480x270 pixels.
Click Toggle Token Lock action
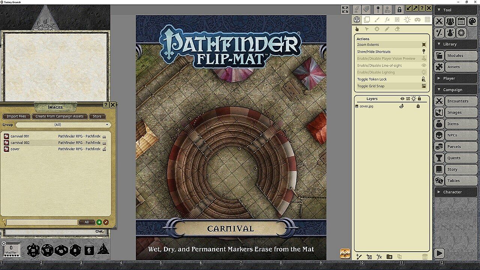point(391,79)
